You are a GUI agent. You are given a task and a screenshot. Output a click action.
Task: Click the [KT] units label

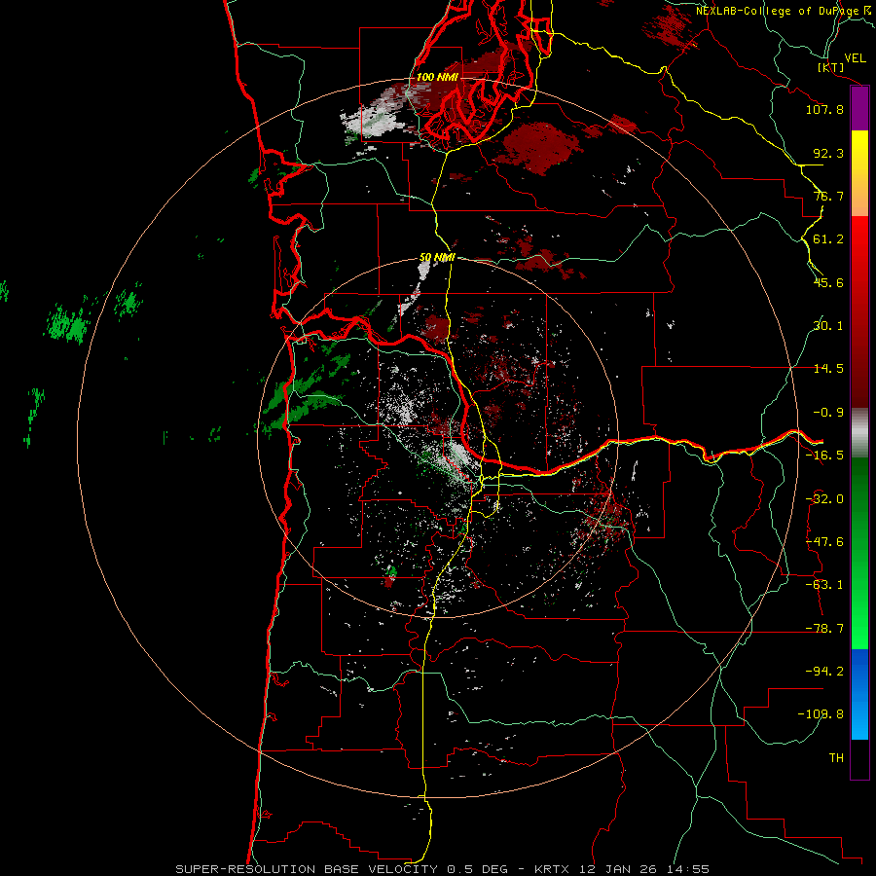click(x=830, y=67)
